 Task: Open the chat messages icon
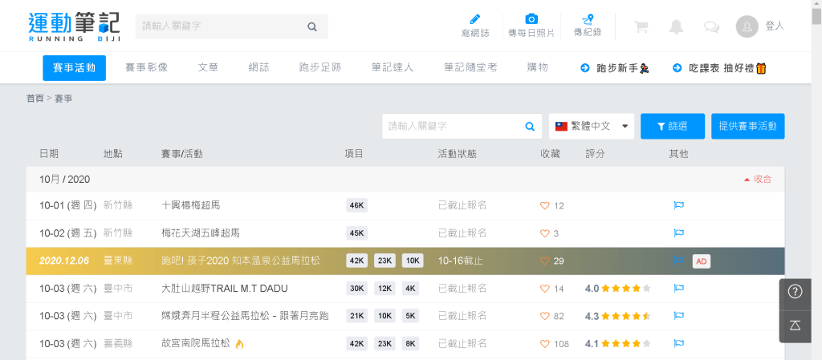click(711, 26)
